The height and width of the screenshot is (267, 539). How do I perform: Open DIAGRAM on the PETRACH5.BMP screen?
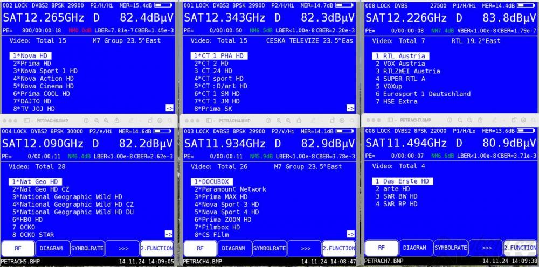coord(53,248)
